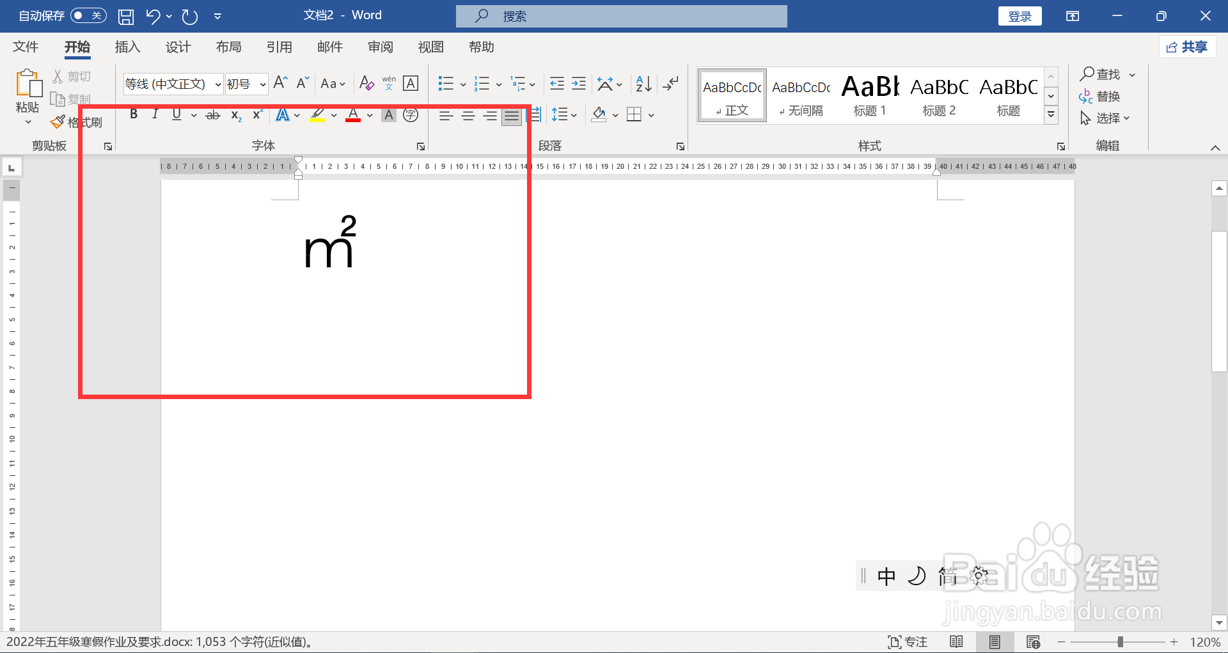The width and height of the screenshot is (1228, 653).
Task: Toggle Superscript formatting
Action: point(258,115)
